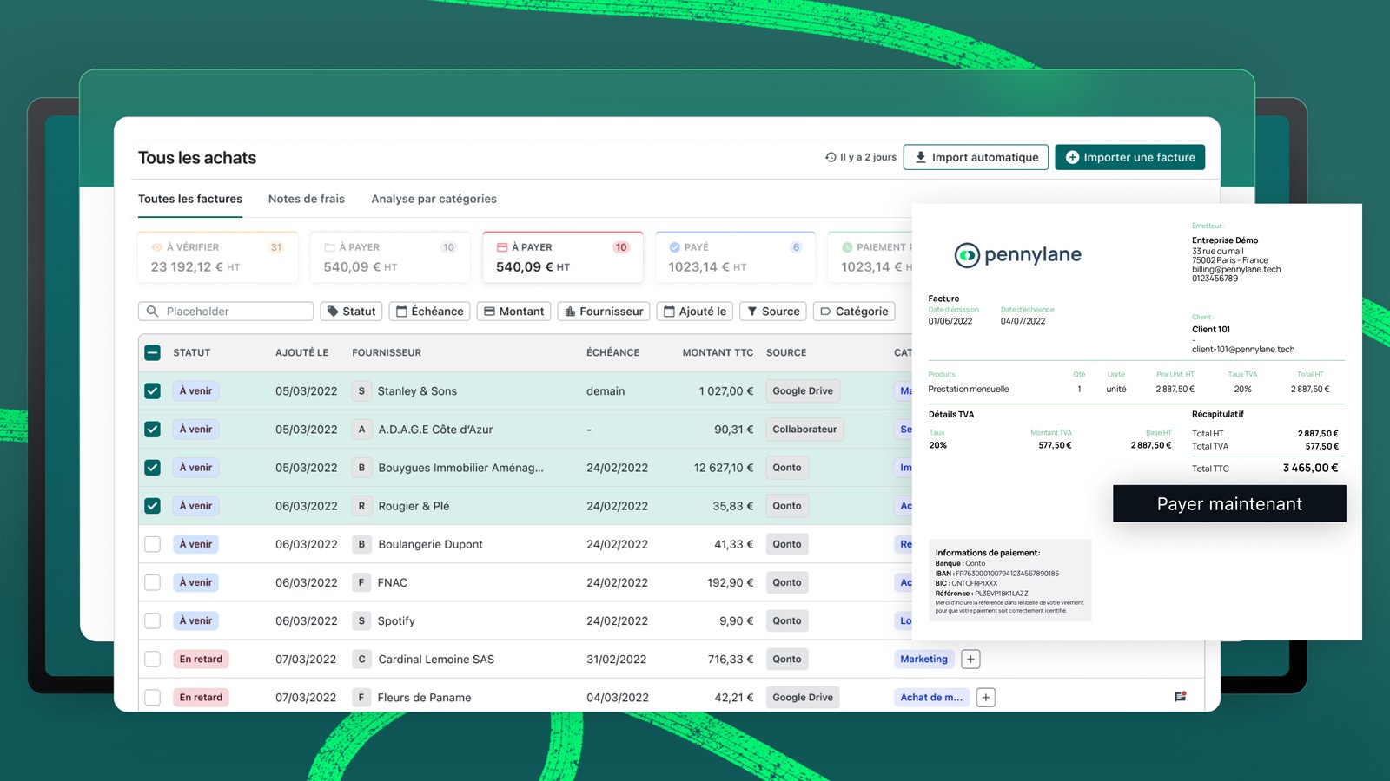Open the comment icon on the Fleurs de Paname row
Image resolution: width=1390 pixels, height=781 pixels.
click(1180, 696)
